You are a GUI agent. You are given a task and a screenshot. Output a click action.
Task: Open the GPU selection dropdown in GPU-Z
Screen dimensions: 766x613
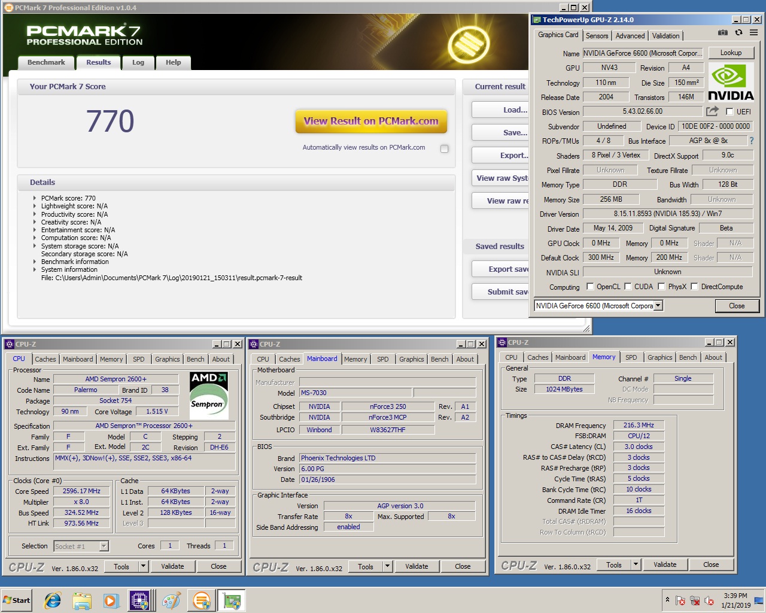coord(658,305)
